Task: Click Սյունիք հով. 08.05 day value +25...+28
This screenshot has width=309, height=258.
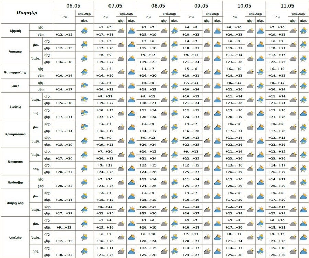Action: click(148, 255)
